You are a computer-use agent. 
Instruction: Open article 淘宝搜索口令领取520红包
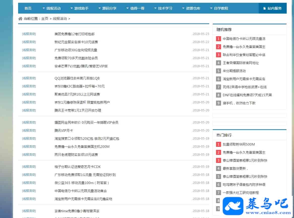(x=74, y=139)
